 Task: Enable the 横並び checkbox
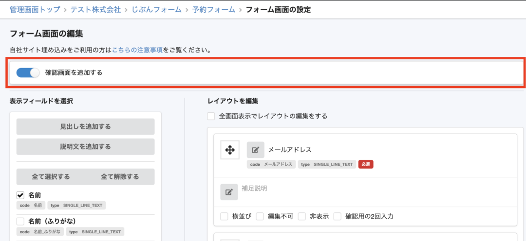click(x=224, y=216)
